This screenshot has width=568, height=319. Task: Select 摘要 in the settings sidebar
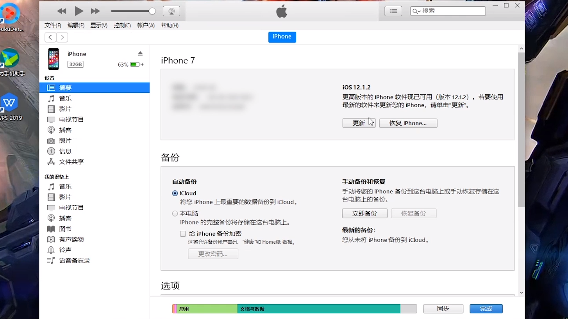95,88
